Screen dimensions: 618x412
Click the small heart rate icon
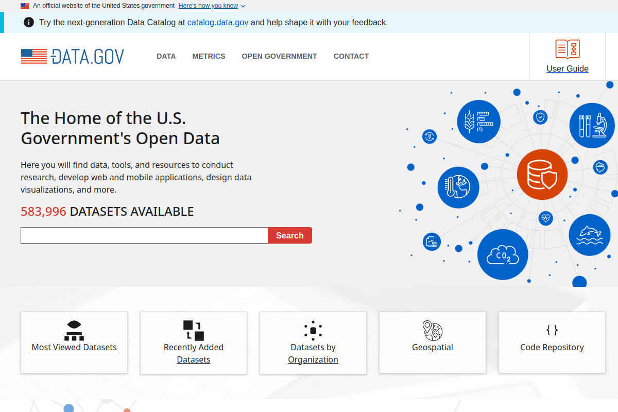point(546,218)
